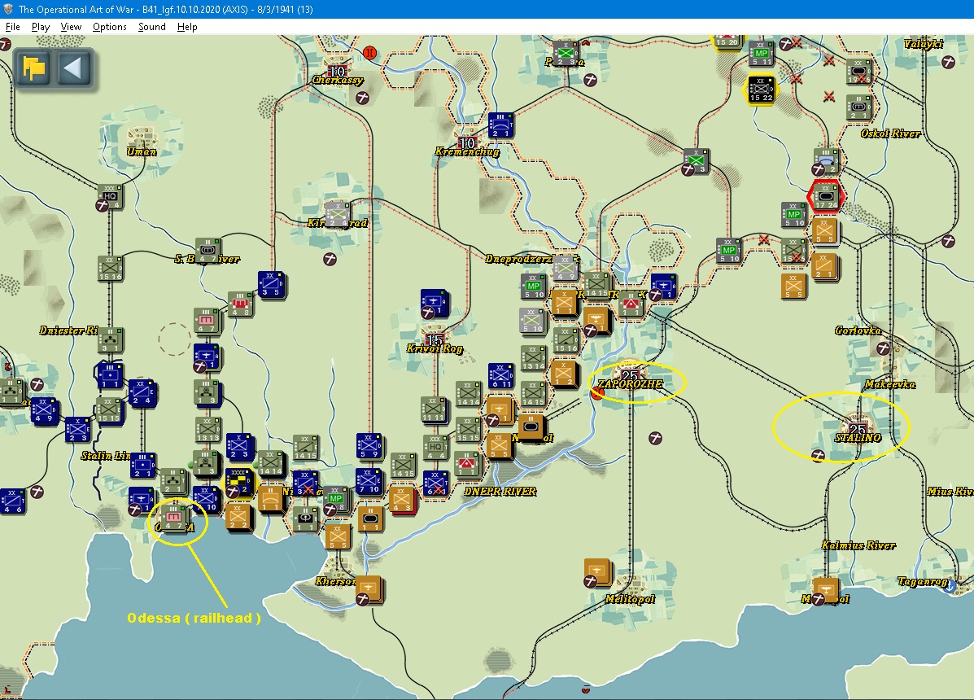Image resolution: width=974 pixels, height=700 pixels.
Task: Click the Makeevka city label
Action: 889,384
